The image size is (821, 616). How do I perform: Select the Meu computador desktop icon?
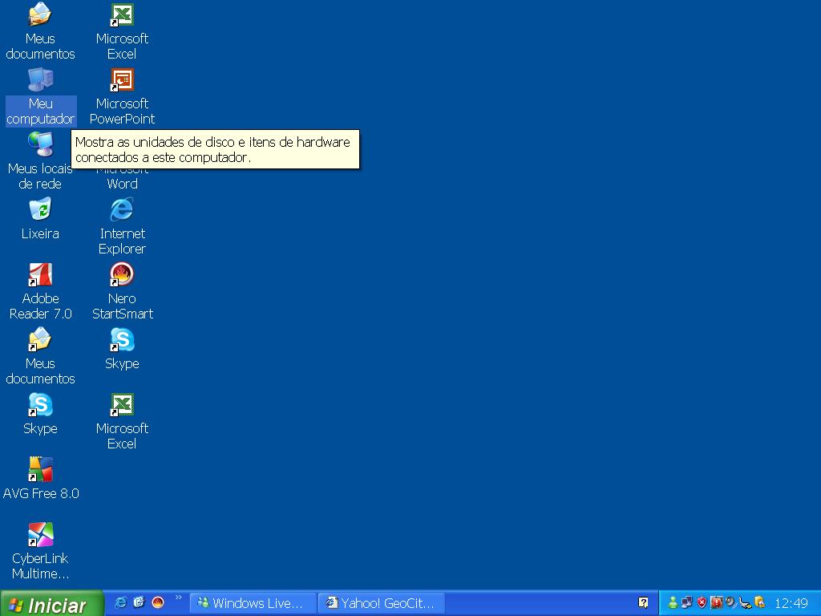[40, 97]
